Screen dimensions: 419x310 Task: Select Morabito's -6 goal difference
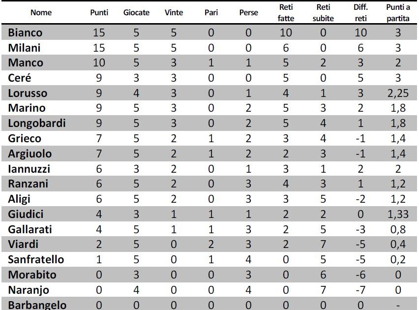pyautogui.click(x=360, y=275)
